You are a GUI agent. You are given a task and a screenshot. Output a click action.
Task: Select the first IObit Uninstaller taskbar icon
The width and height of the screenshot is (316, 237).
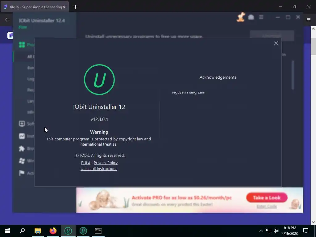click(68, 231)
